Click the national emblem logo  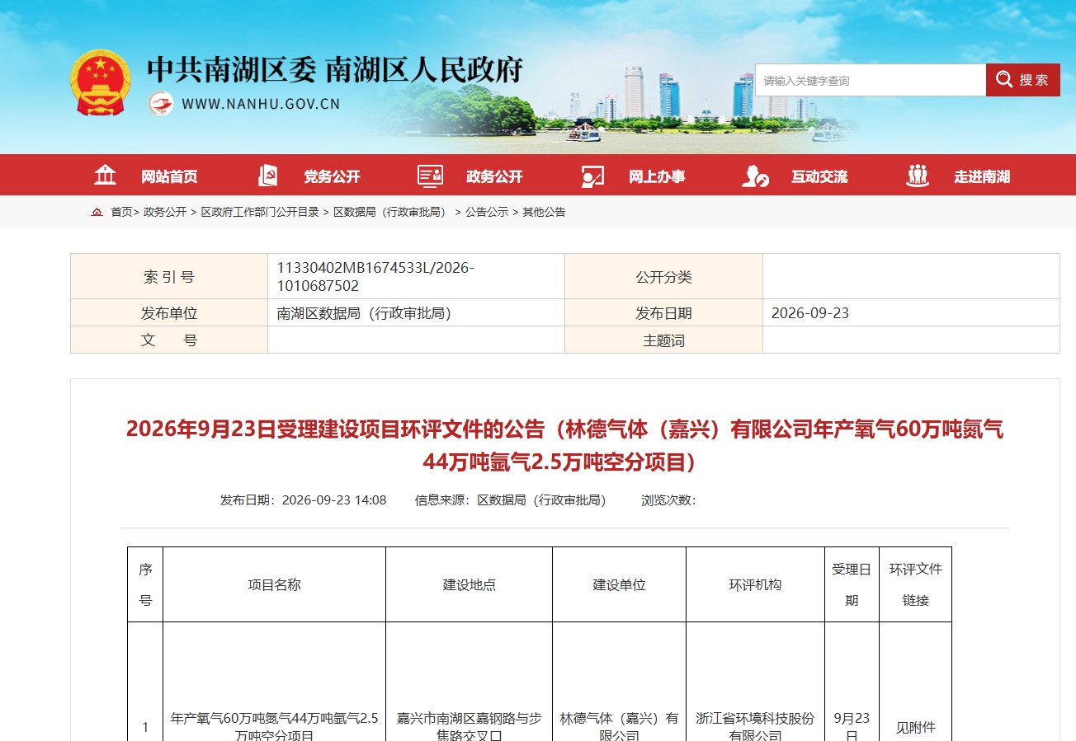101,82
